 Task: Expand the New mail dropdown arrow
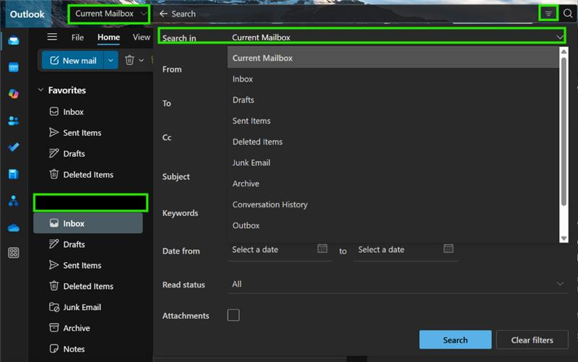(111, 61)
